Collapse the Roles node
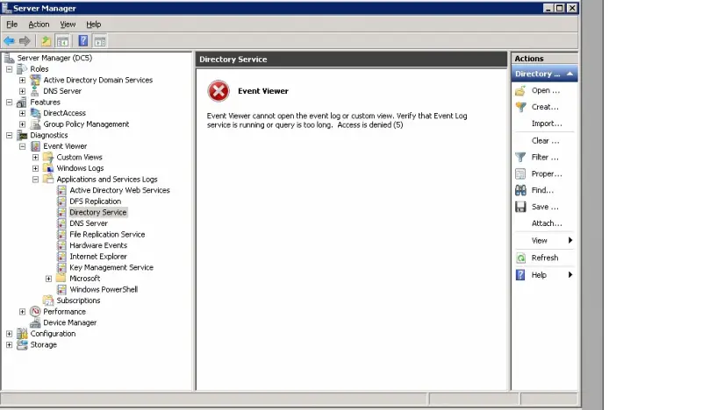Screen dimensions: 702x410 coord(9,69)
